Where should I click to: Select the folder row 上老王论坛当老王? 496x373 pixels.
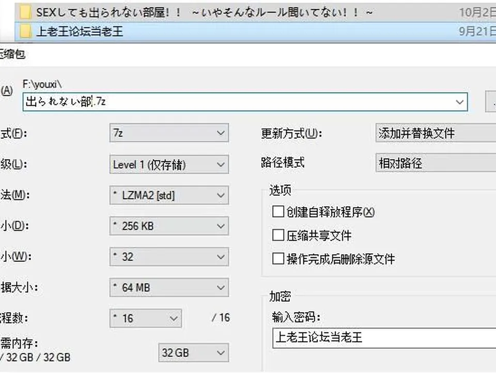coord(255,32)
